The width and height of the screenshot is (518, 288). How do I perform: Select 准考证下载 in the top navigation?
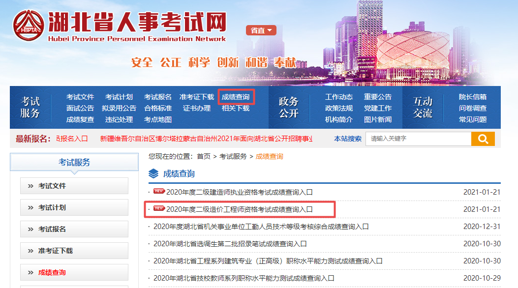(197, 97)
